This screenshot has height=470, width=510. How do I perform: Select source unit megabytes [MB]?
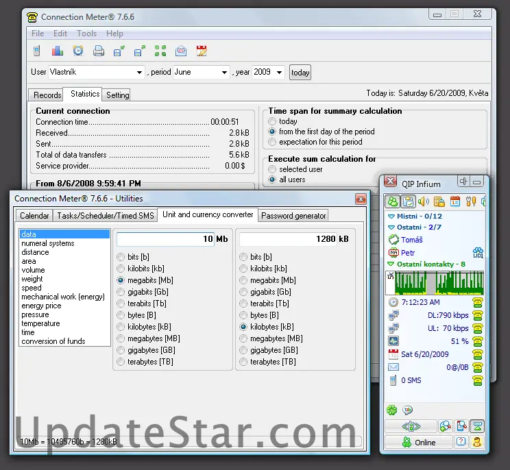tap(121, 338)
